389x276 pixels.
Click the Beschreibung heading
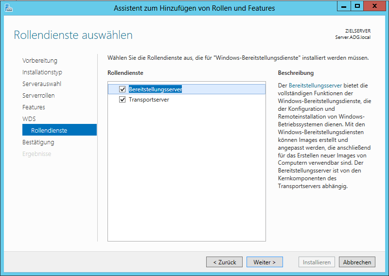point(296,73)
